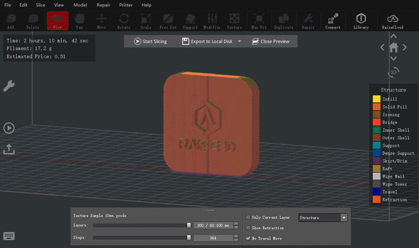
Task: Enable Only Current Layer checkbox
Action: (248, 217)
